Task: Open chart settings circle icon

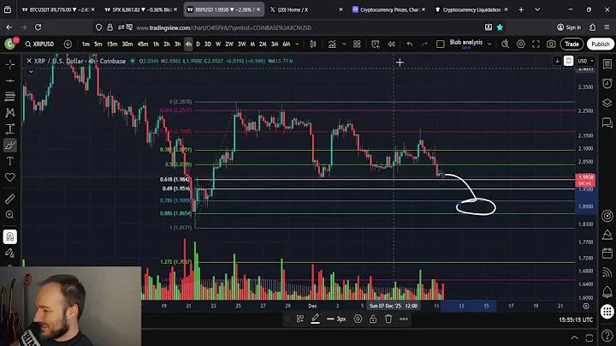Action: pyautogui.click(x=520, y=44)
